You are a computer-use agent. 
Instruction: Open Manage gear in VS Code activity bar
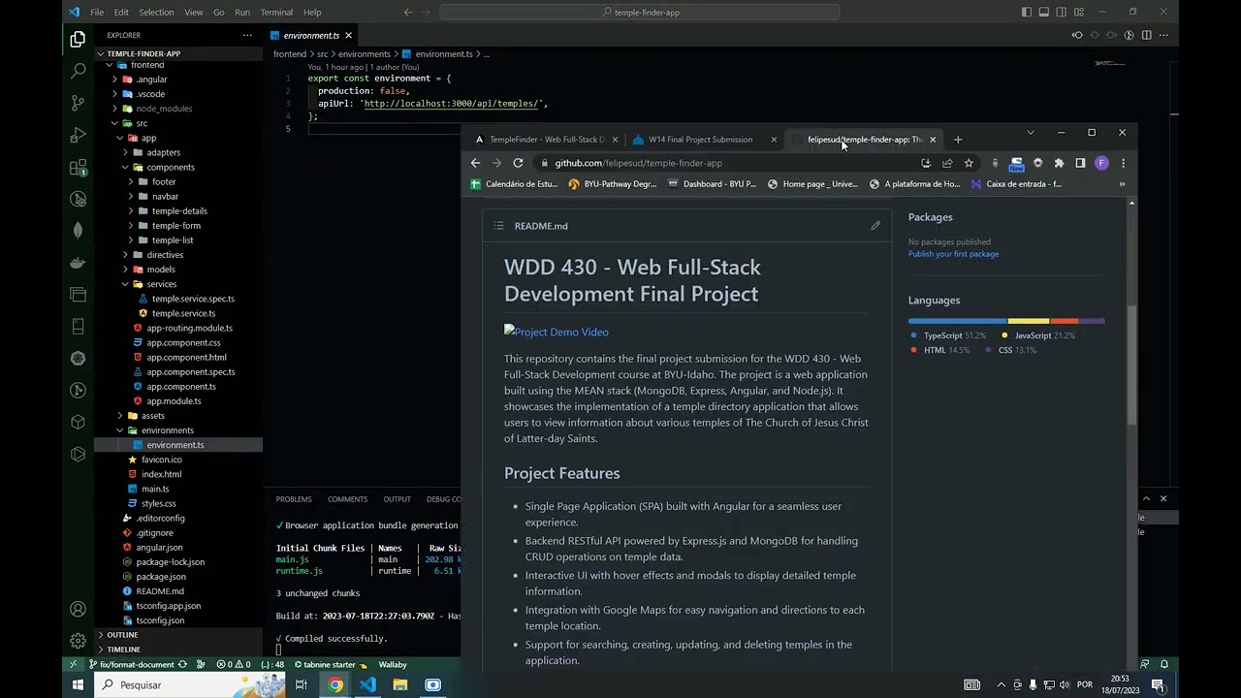(x=78, y=641)
